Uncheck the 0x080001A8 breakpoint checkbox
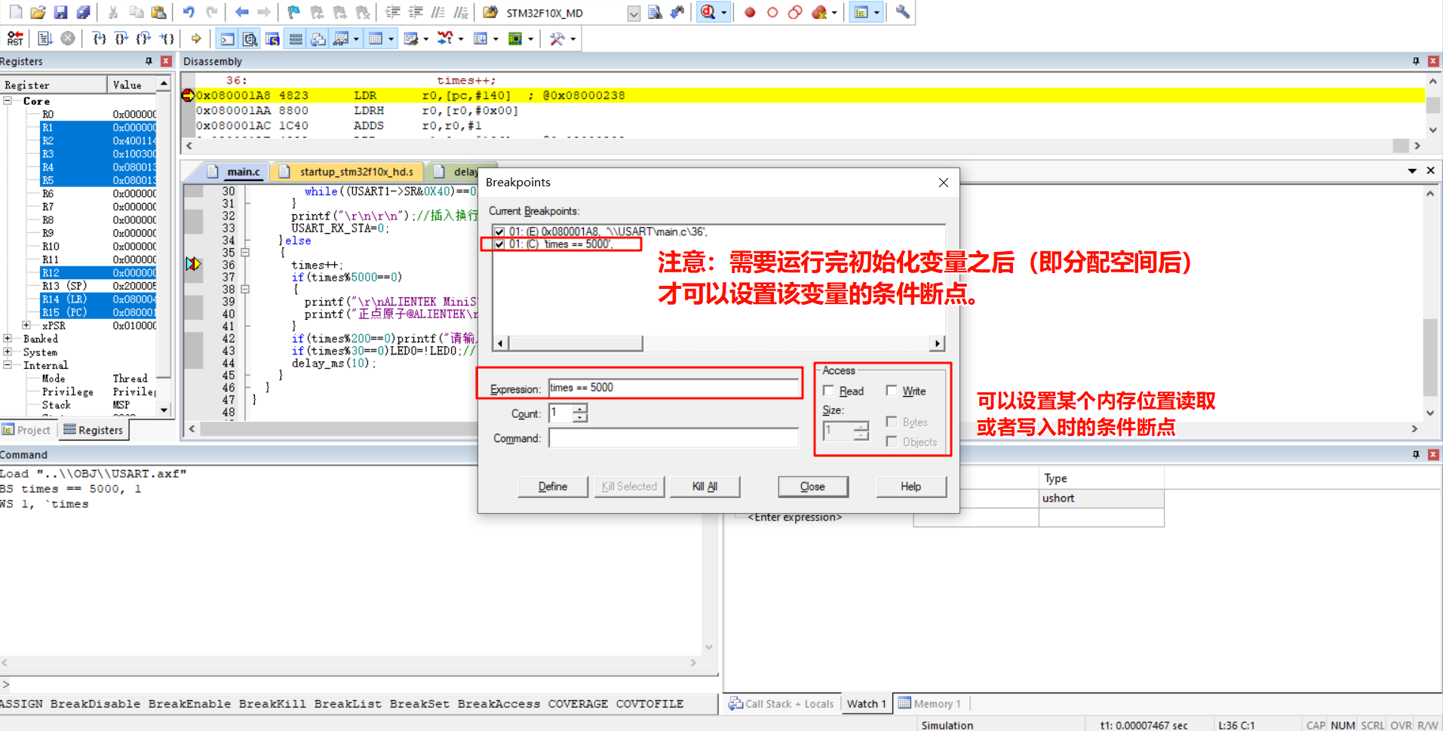1443x731 pixels. [x=499, y=232]
